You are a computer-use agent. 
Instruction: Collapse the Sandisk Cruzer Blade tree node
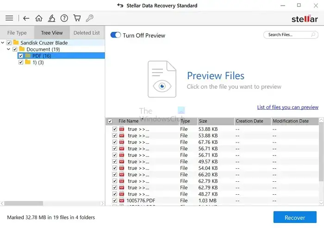click(x=3, y=43)
